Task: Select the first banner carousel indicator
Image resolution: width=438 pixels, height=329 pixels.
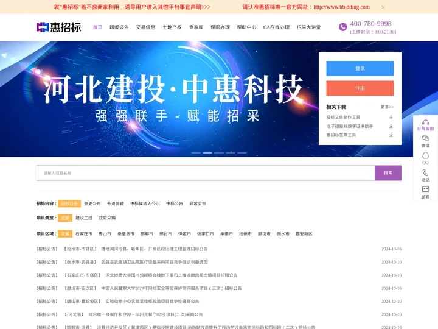Action: tap(196, 153)
